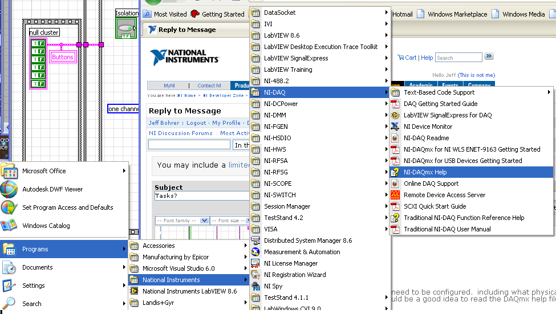Click the NI Registration Wizard icon

[x=255, y=275]
